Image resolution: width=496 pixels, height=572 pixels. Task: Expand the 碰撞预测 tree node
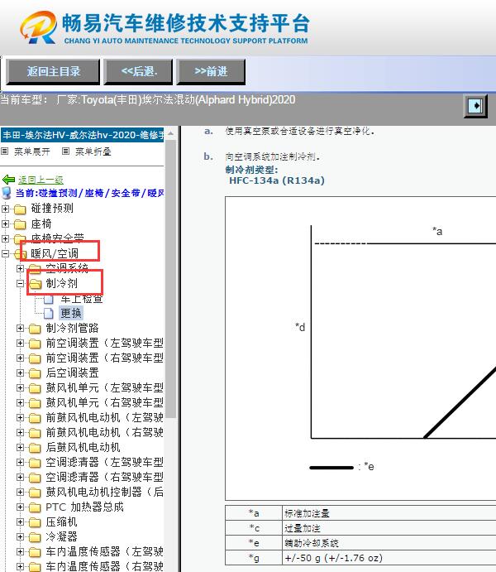pyautogui.click(x=6, y=209)
